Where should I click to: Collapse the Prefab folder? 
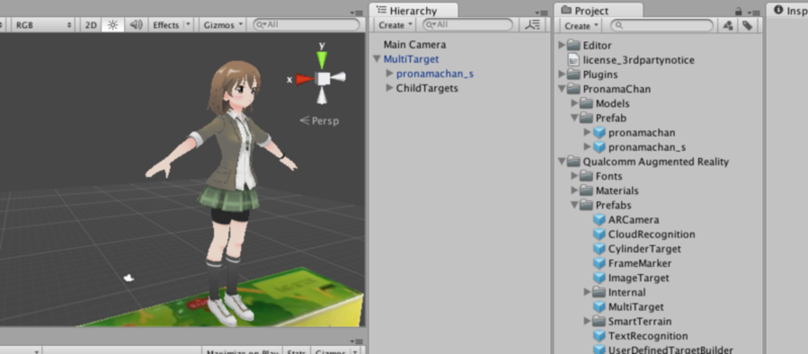point(574,118)
